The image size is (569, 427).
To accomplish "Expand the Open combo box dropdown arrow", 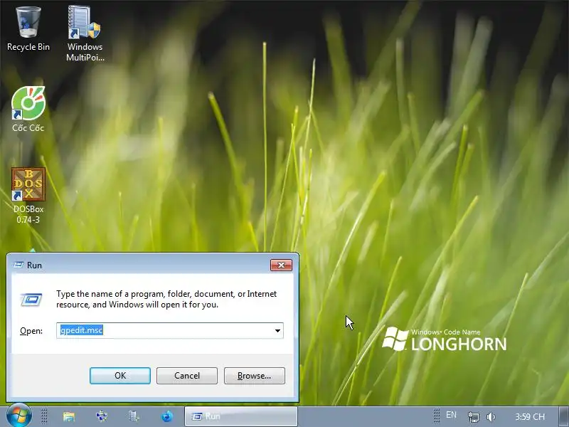I will click(277, 331).
